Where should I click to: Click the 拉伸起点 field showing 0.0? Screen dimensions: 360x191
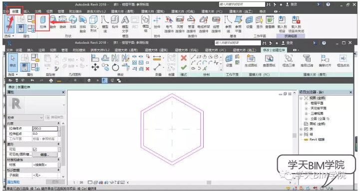[x=45, y=134]
